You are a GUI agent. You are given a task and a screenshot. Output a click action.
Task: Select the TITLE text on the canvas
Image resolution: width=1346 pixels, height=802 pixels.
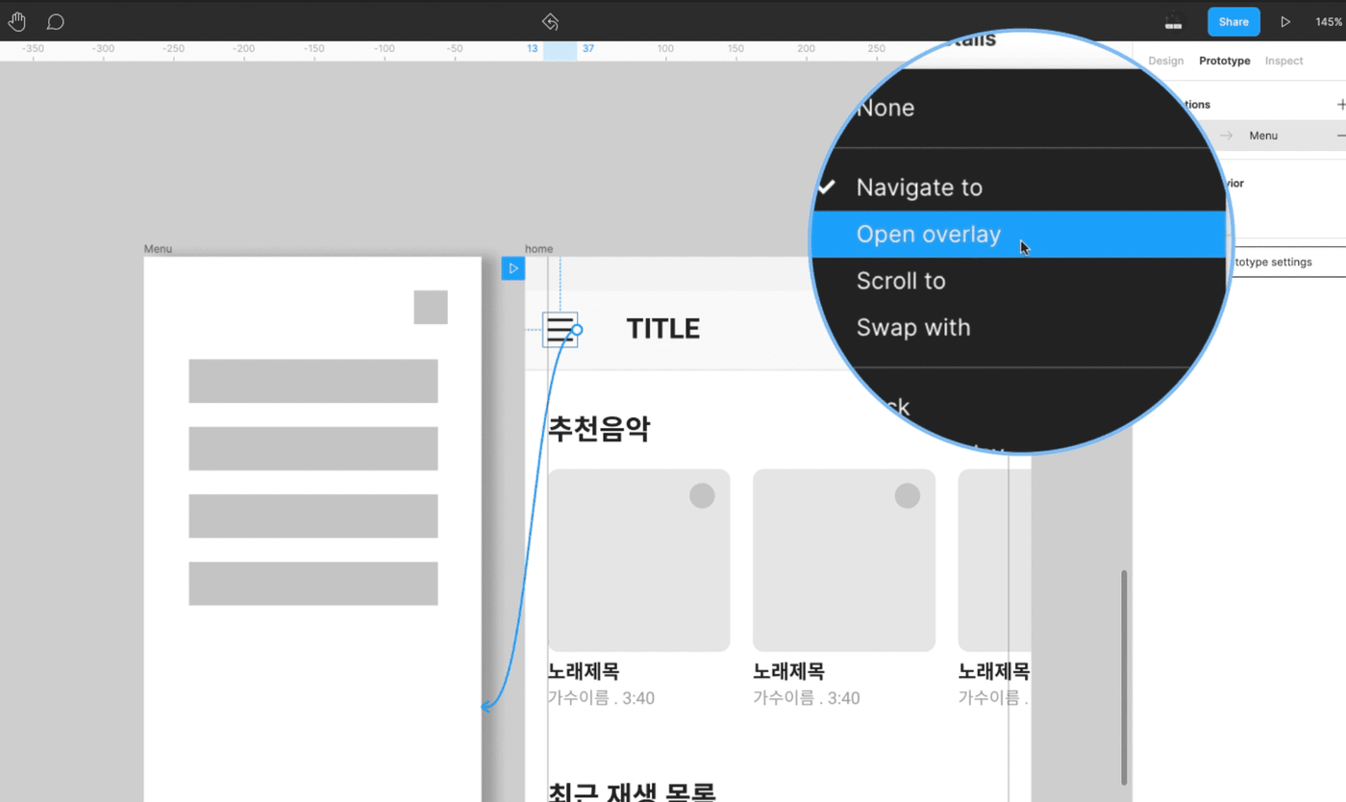coord(663,329)
